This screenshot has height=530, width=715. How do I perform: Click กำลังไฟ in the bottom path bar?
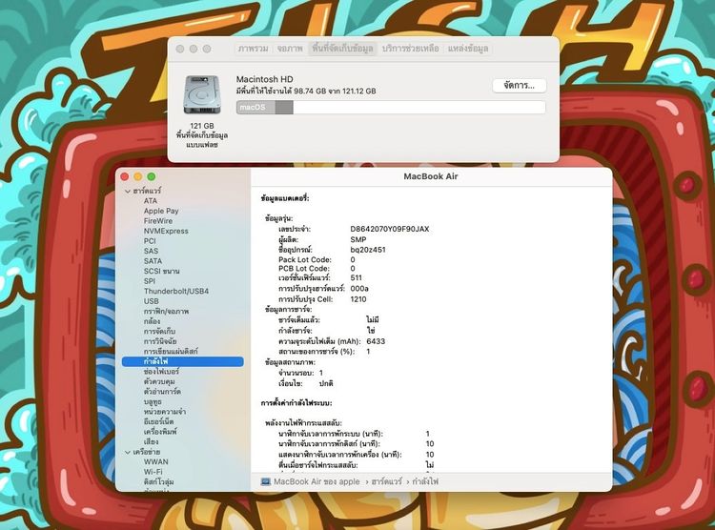click(425, 481)
